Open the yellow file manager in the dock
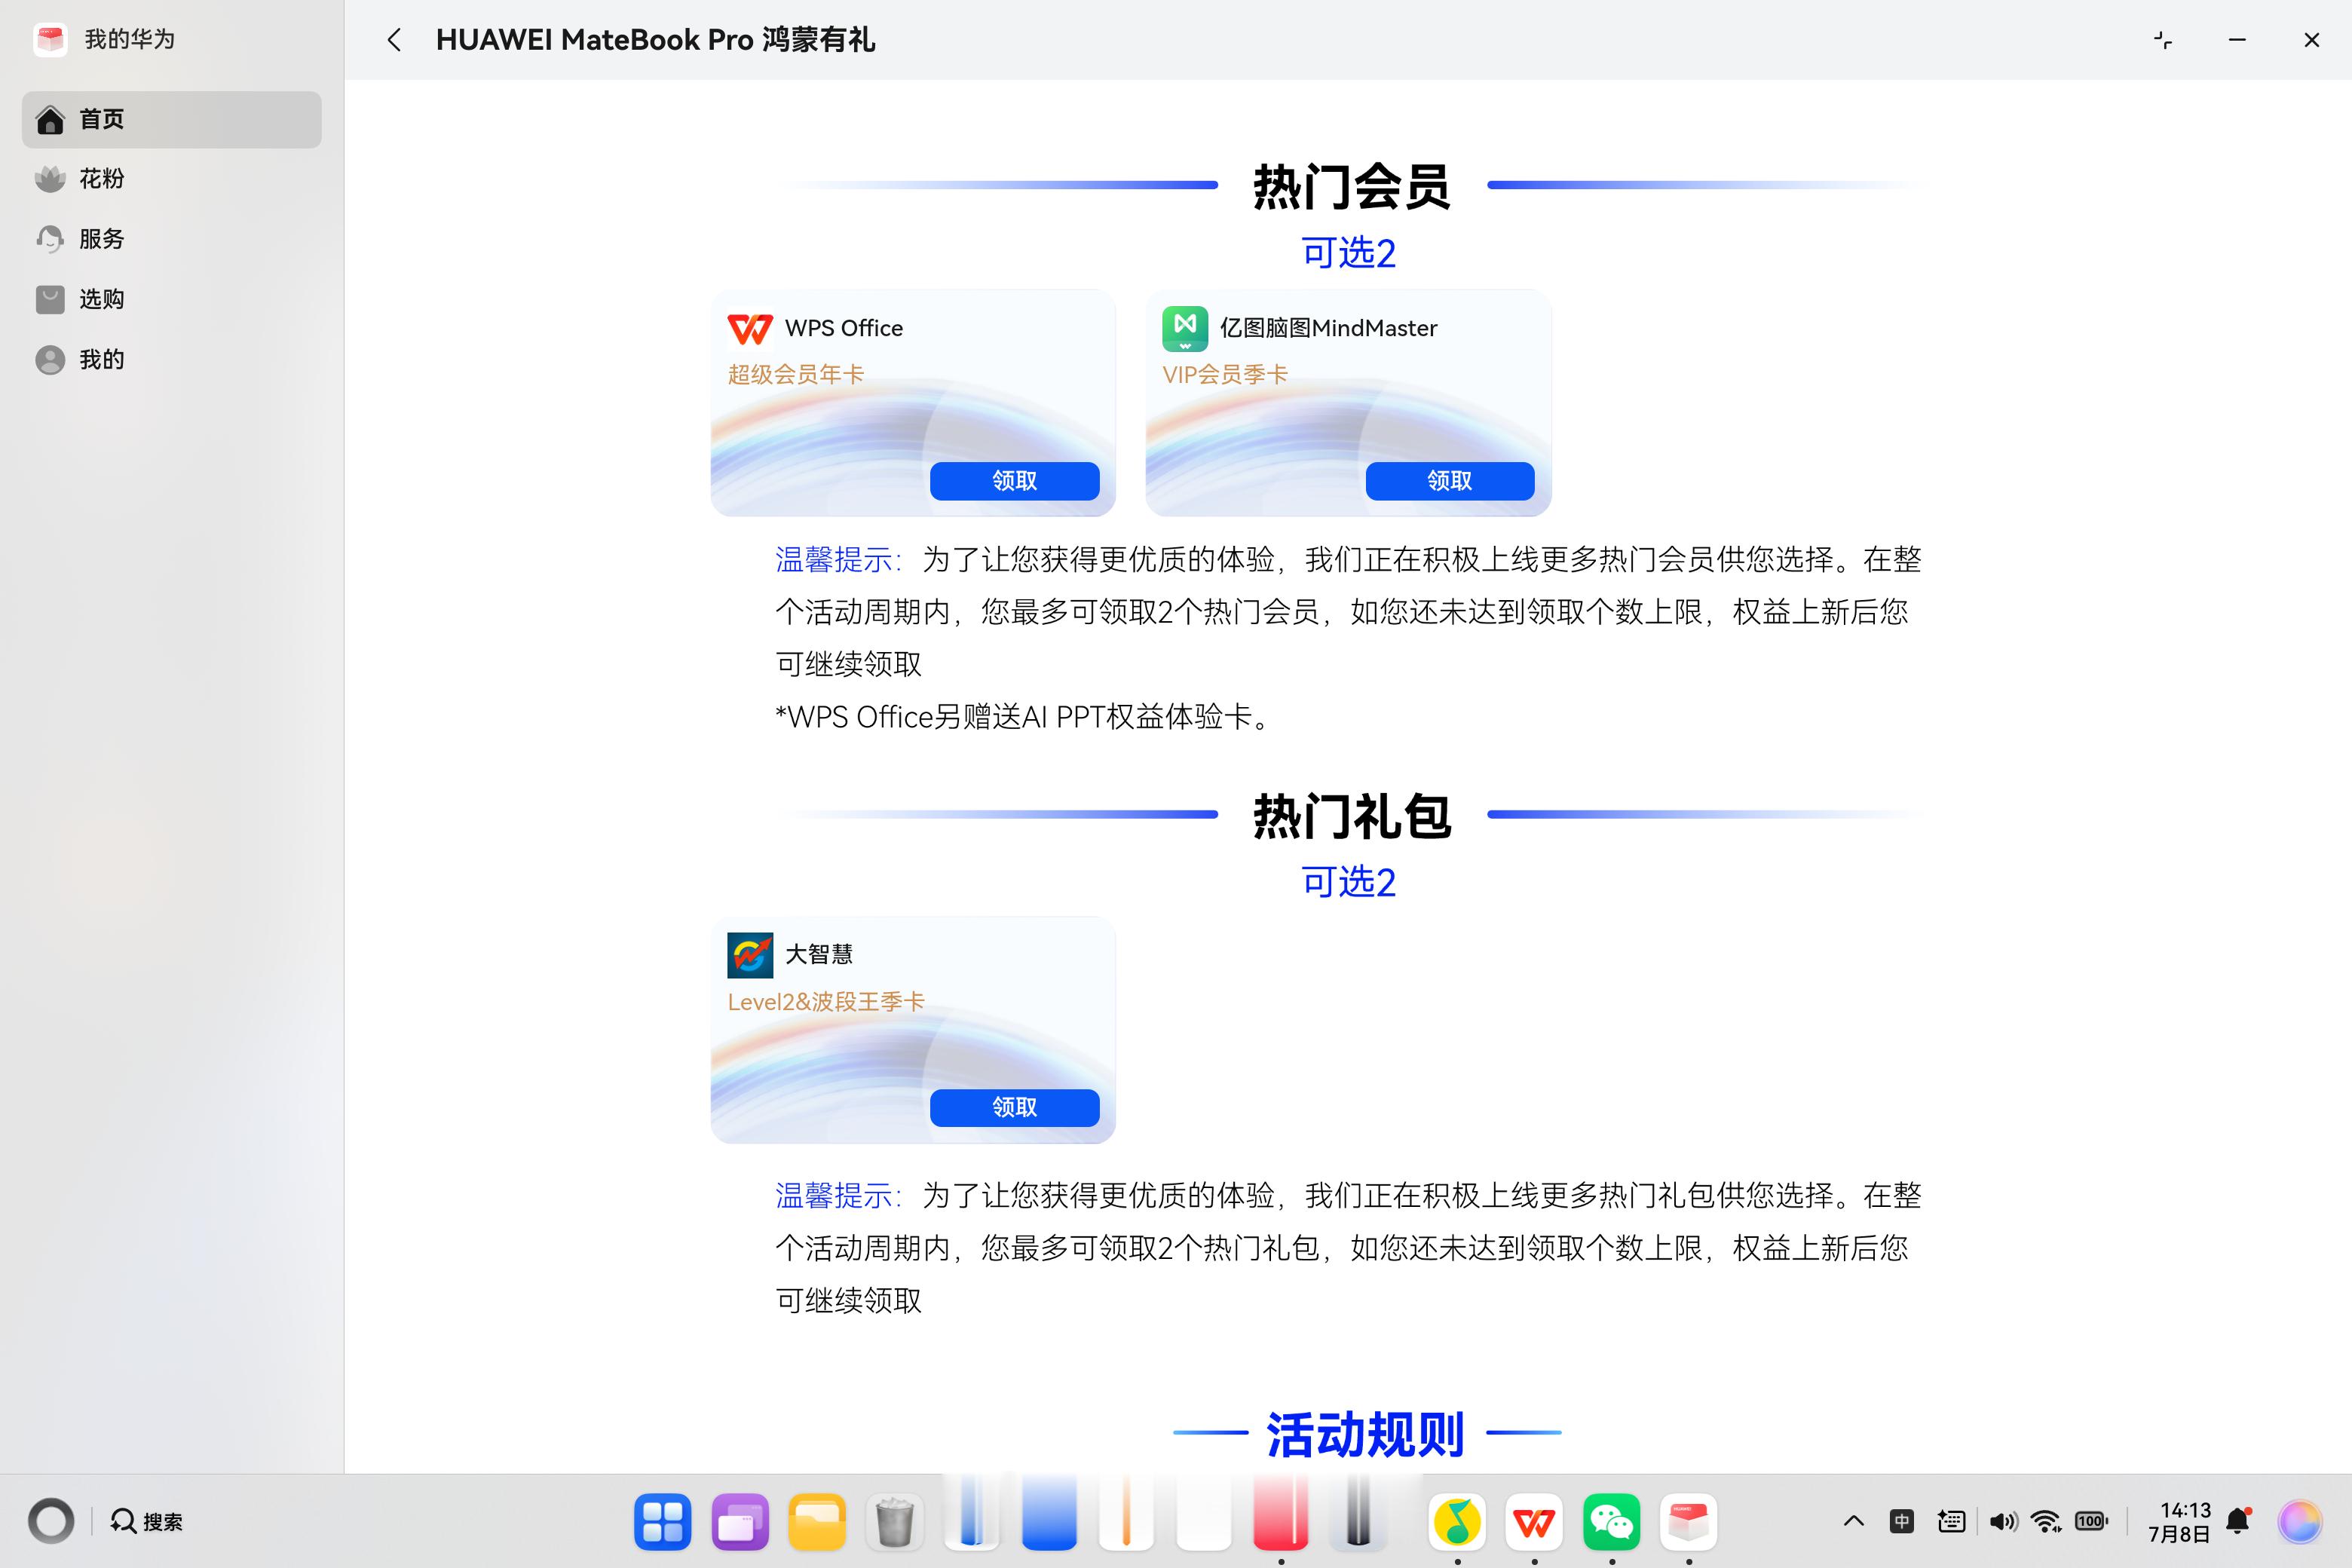This screenshot has height=1568, width=2352. pyautogui.click(x=817, y=1521)
